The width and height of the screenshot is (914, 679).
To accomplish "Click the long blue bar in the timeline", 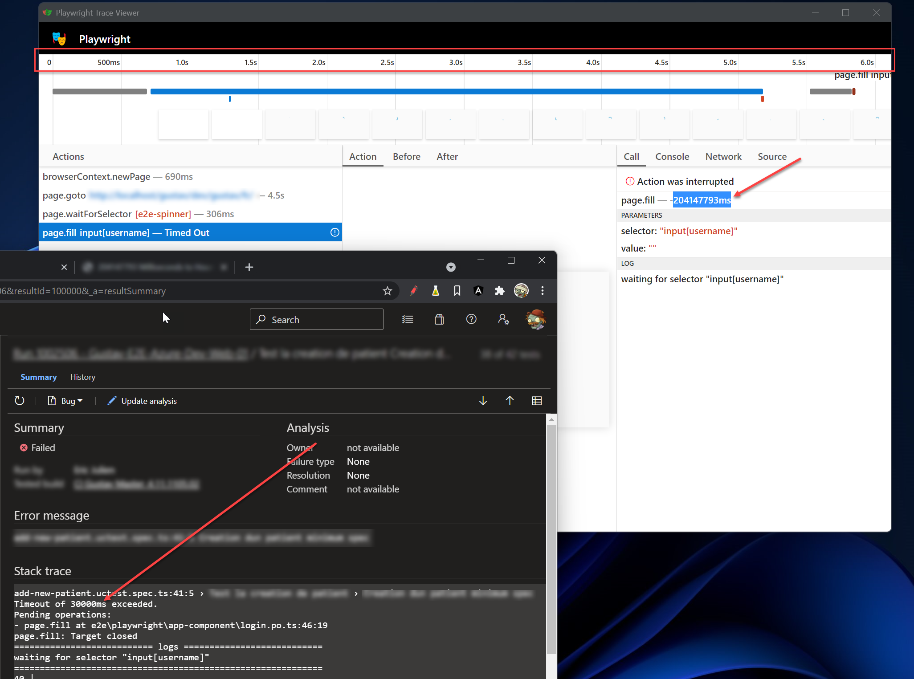I will click(x=457, y=91).
